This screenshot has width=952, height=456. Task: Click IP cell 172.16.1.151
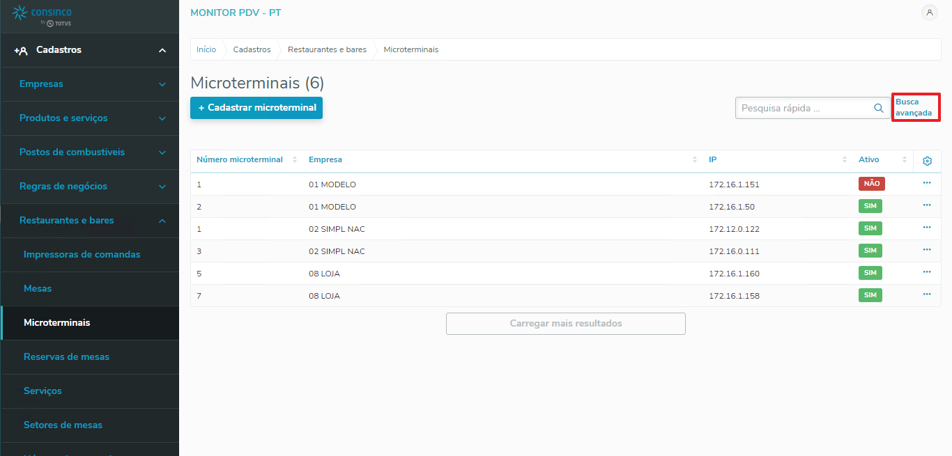(x=734, y=184)
